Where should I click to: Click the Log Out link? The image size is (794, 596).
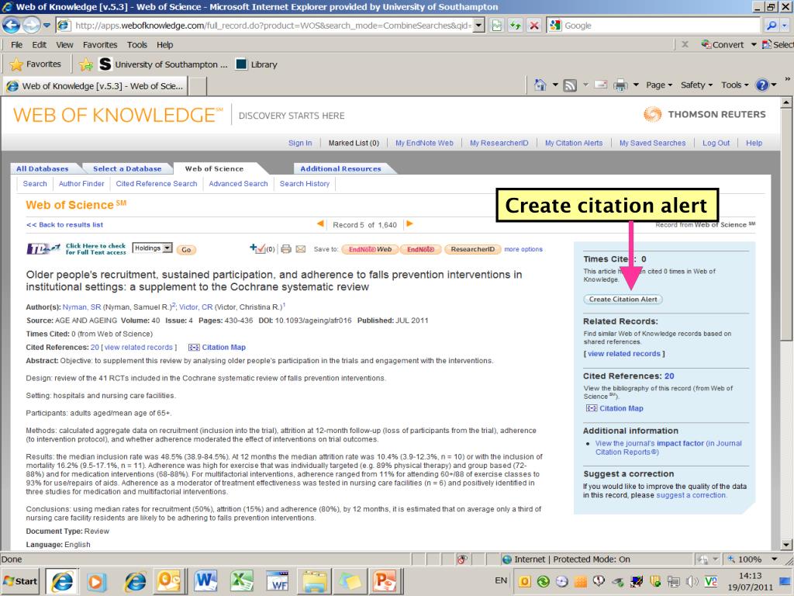click(716, 143)
